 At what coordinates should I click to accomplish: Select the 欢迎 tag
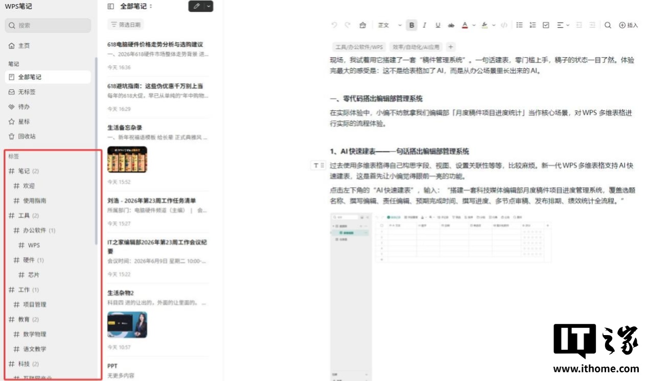(x=25, y=186)
